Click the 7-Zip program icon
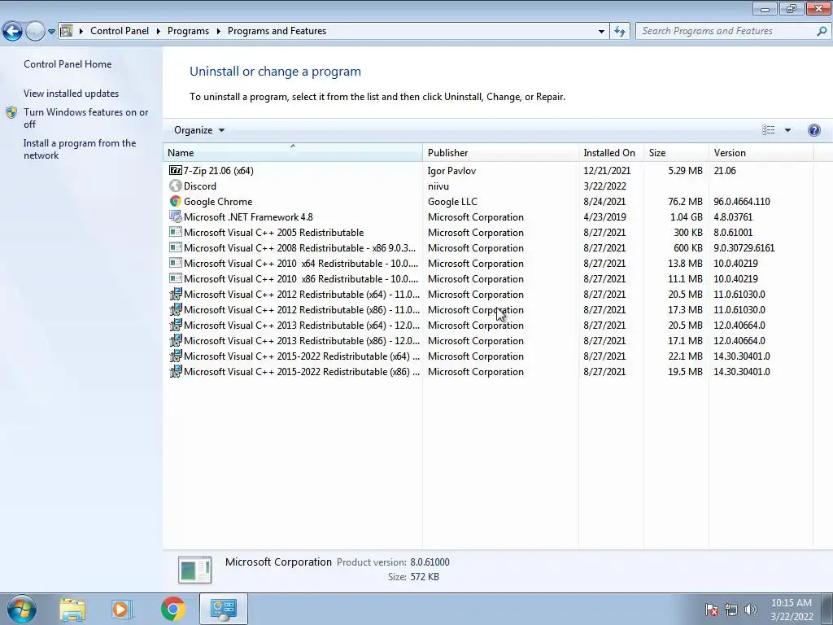This screenshot has height=625, width=833. coord(176,170)
